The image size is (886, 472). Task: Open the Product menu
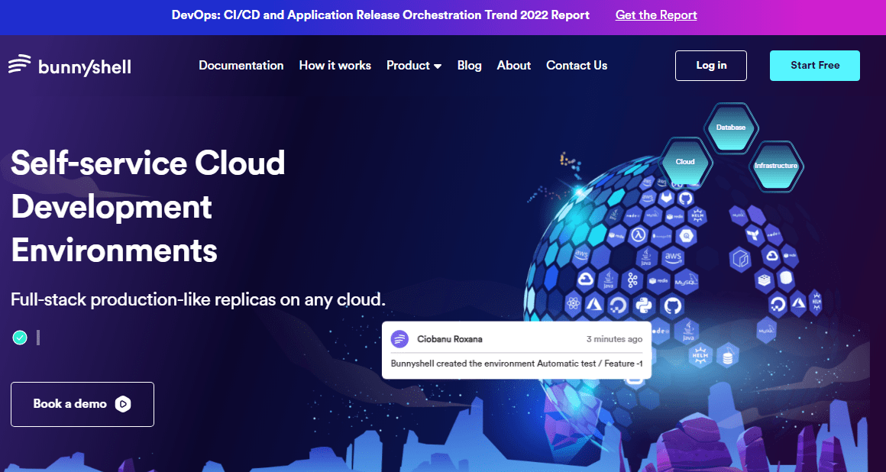(x=414, y=66)
